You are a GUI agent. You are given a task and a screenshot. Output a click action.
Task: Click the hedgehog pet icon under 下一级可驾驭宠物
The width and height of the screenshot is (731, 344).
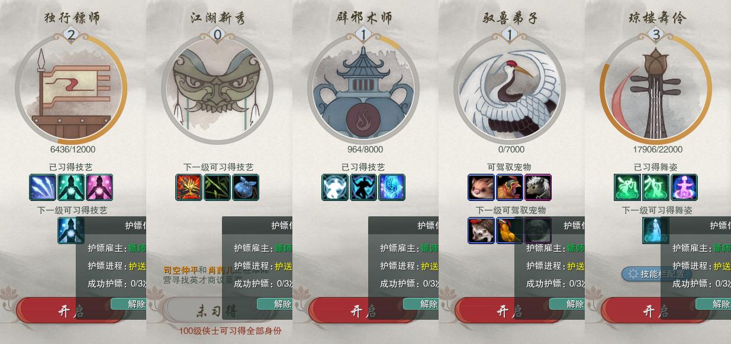(x=481, y=231)
